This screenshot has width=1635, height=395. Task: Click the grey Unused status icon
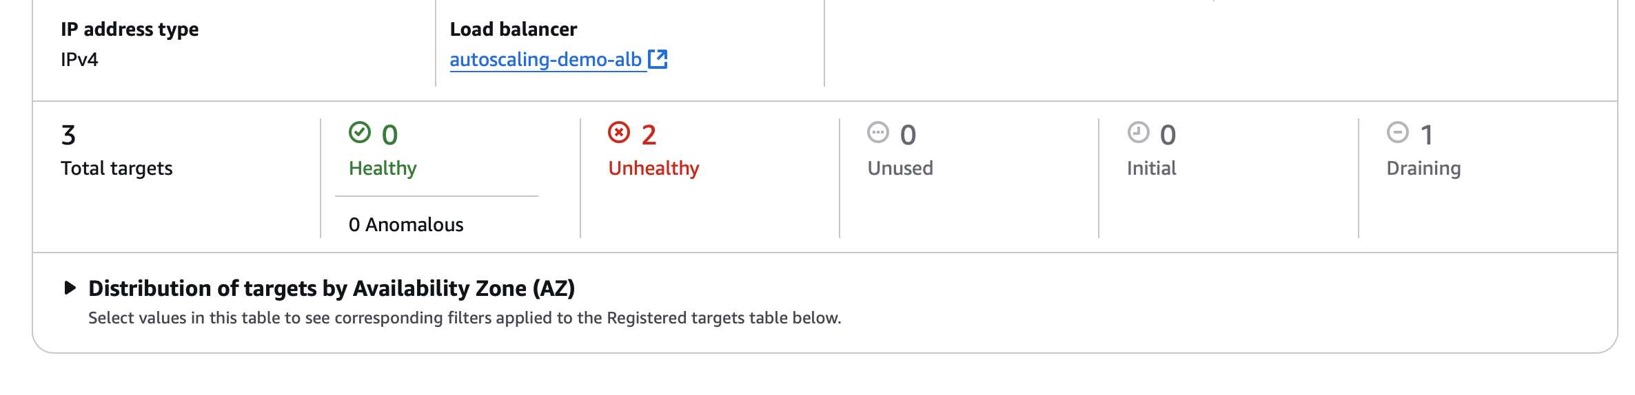pyautogui.click(x=878, y=132)
